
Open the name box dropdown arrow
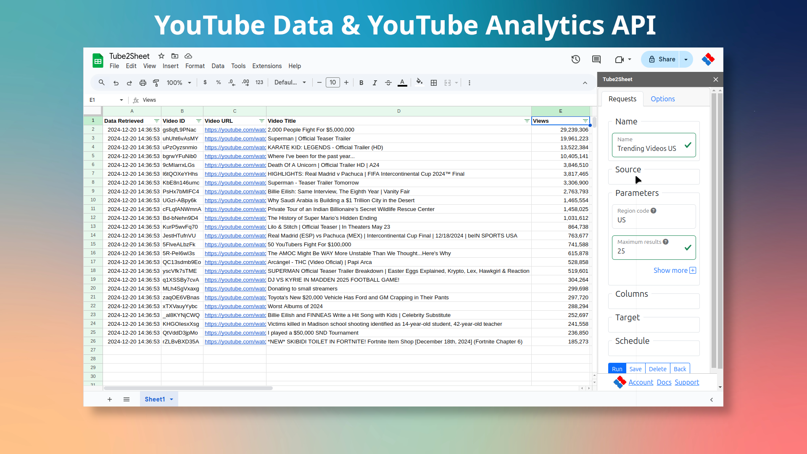[x=121, y=100]
